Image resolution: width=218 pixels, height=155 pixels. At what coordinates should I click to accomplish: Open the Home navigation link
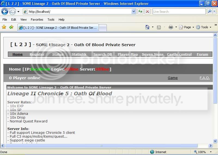click(17, 54)
